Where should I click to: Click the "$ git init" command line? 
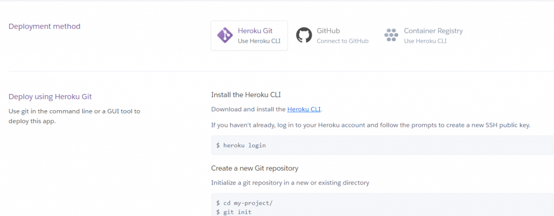pyautogui.click(x=235, y=212)
